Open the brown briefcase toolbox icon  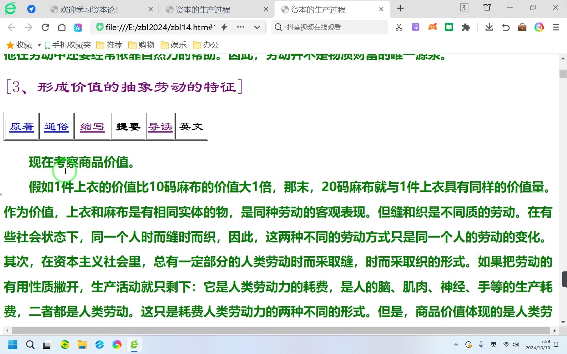(522, 27)
